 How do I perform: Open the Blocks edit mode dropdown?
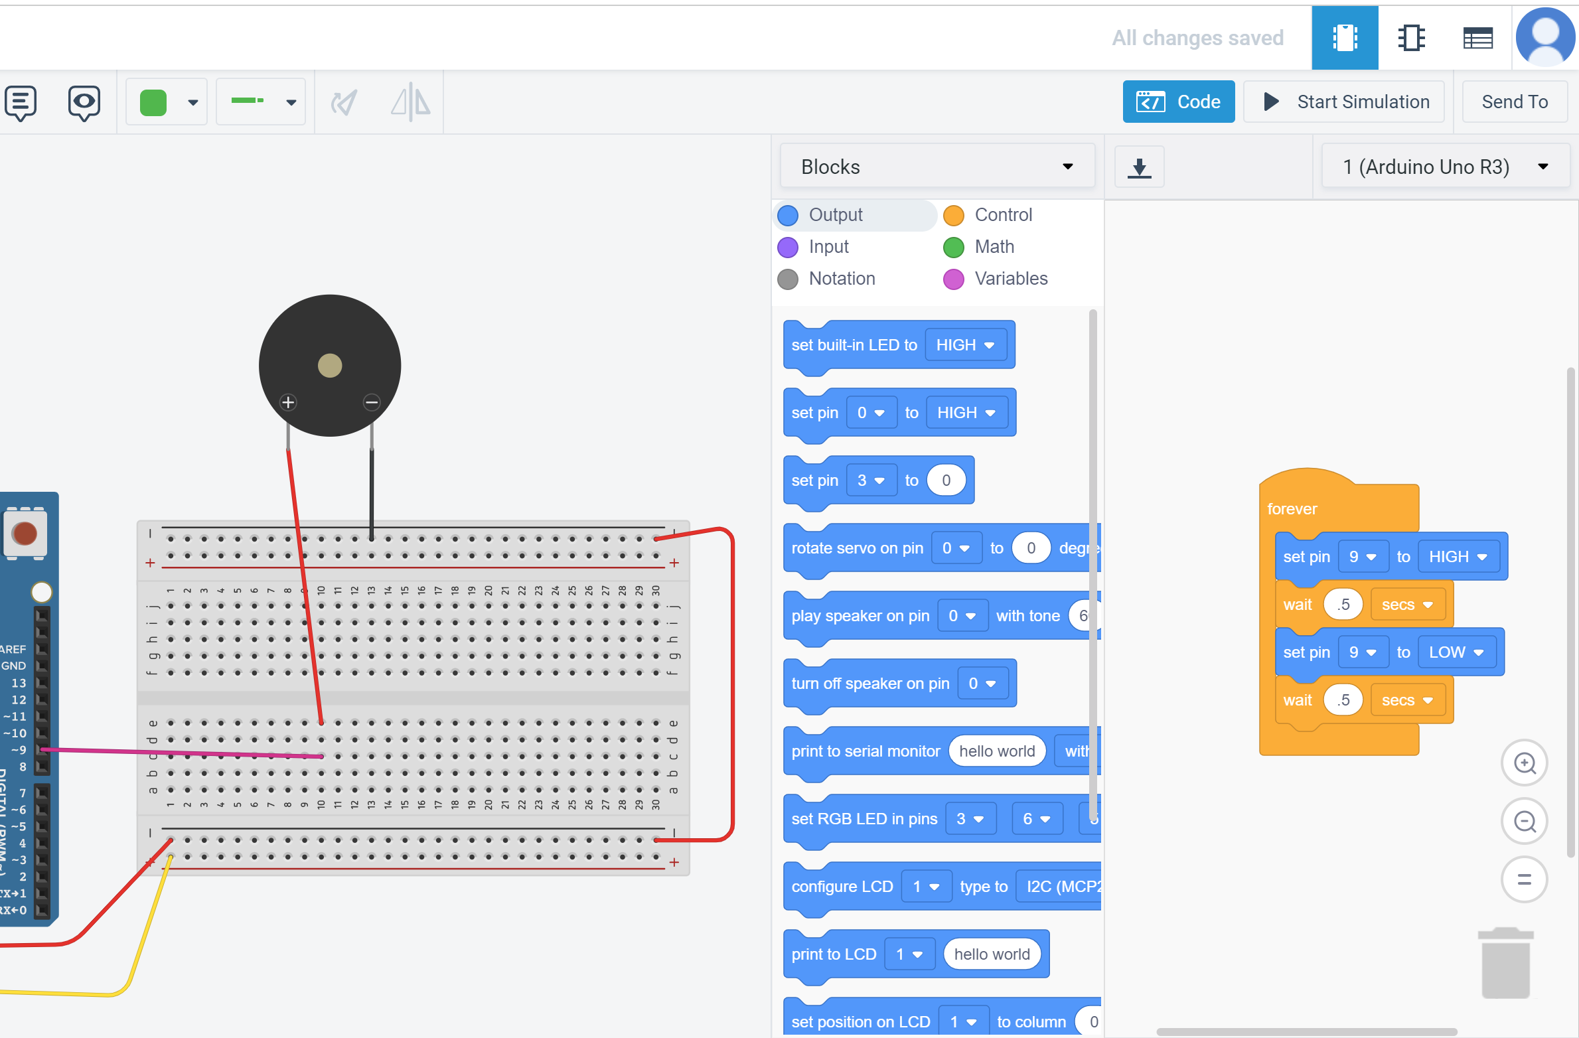(937, 167)
